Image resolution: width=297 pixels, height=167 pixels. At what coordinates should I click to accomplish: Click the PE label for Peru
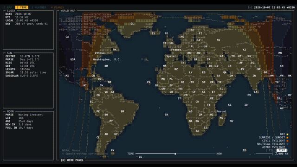click(98, 111)
